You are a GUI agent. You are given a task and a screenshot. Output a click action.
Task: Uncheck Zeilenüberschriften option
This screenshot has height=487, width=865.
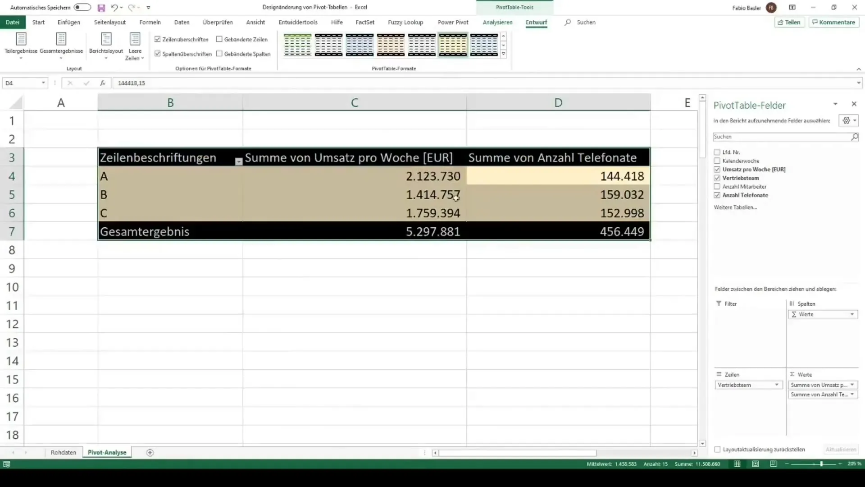157,39
